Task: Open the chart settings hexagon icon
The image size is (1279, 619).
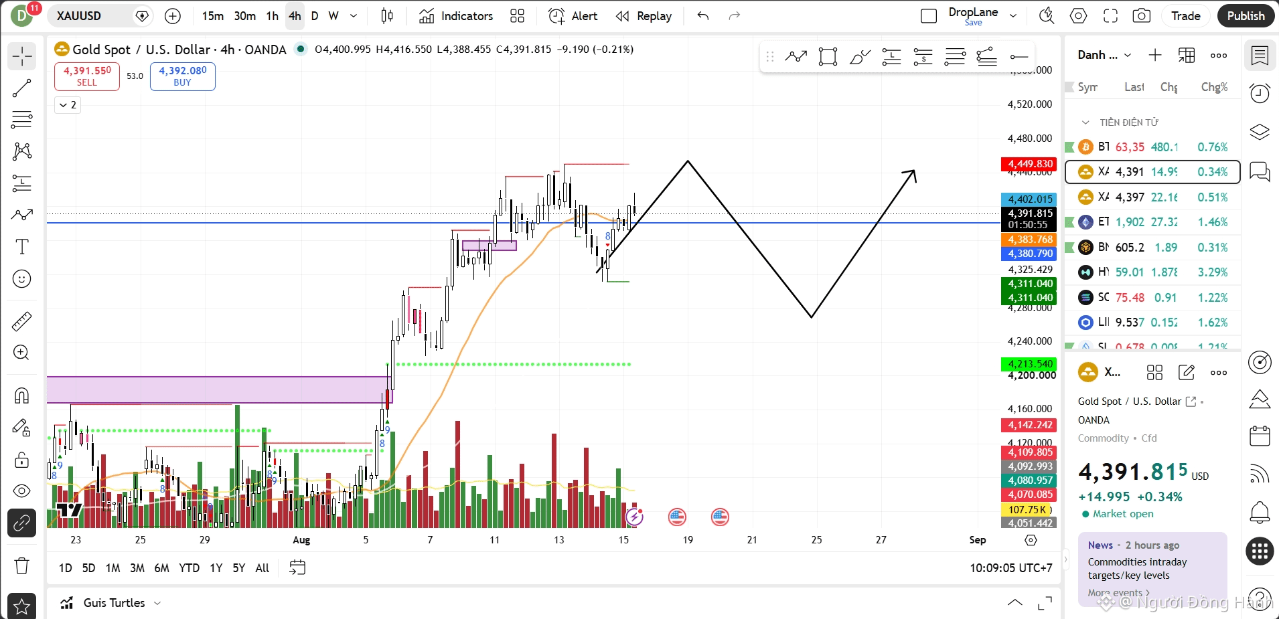Action: coord(1079,16)
